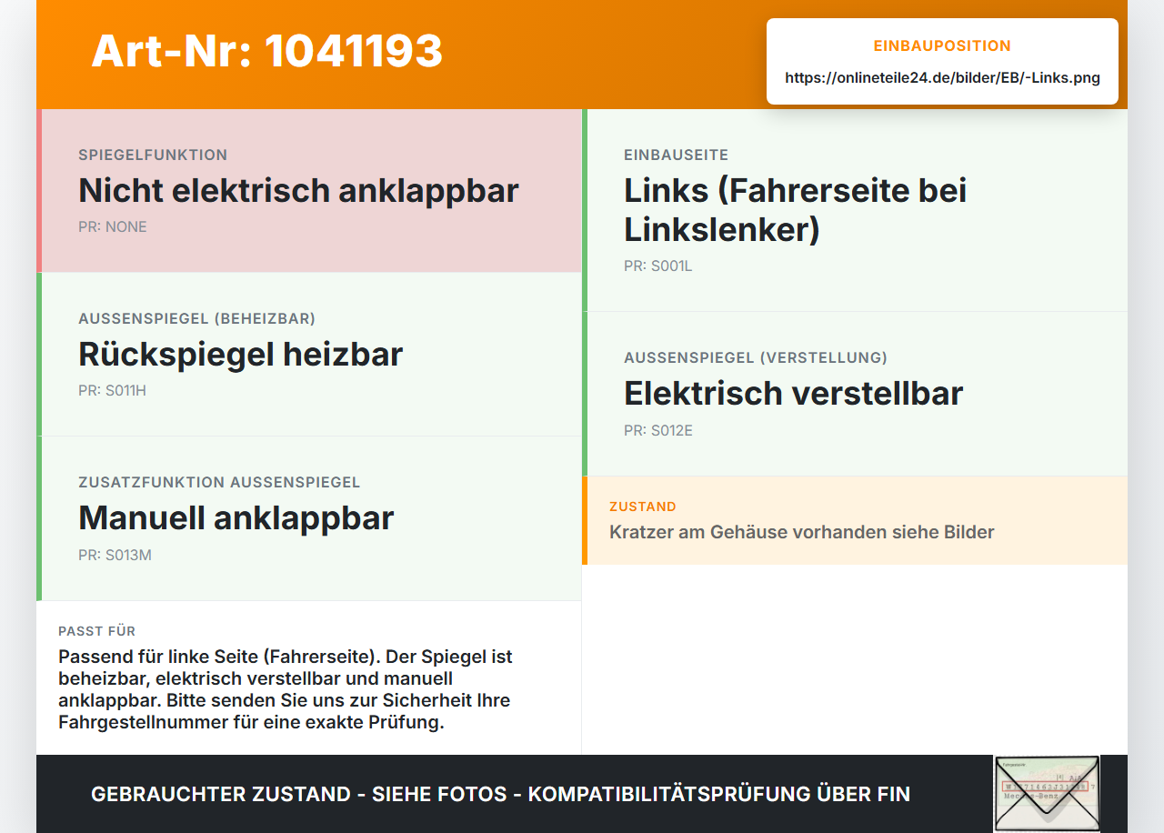The width and height of the screenshot is (1164, 833).
Task: Click the 'ZUSATZFUNKTION AUSSENSPIEGEL' category label
Action: pyautogui.click(x=219, y=482)
